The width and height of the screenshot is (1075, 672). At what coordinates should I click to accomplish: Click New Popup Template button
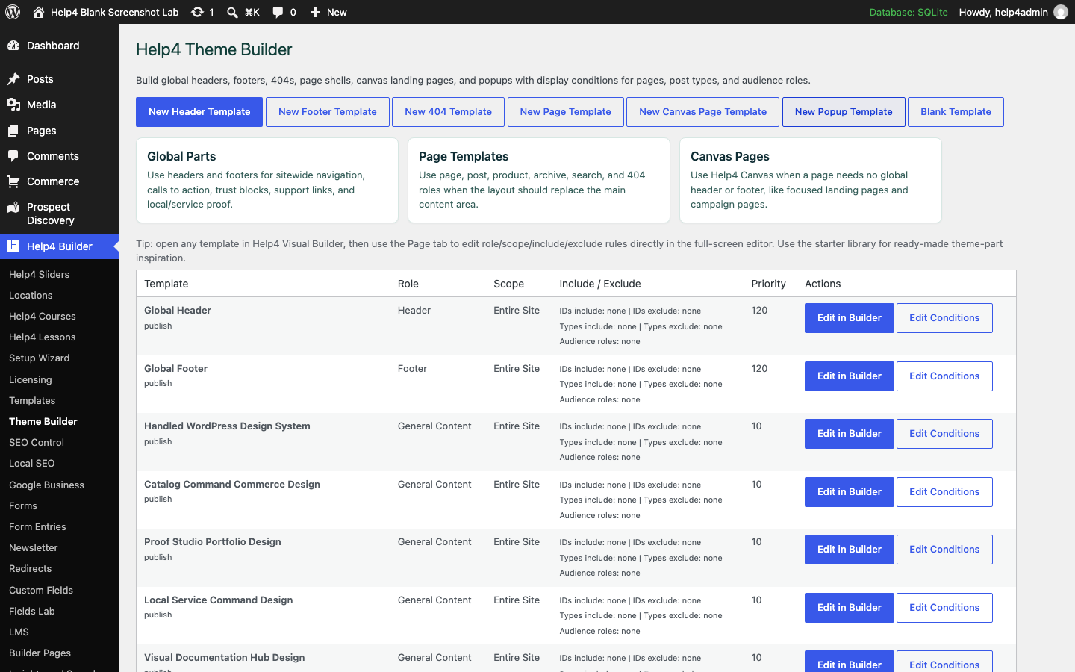coord(844,112)
